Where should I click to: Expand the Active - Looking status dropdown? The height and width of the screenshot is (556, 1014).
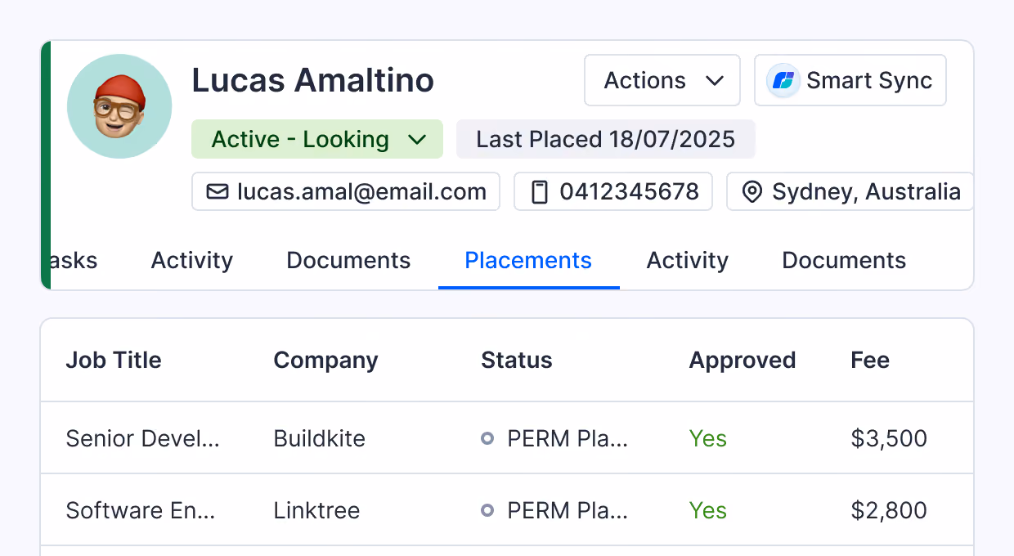[x=317, y=139]
